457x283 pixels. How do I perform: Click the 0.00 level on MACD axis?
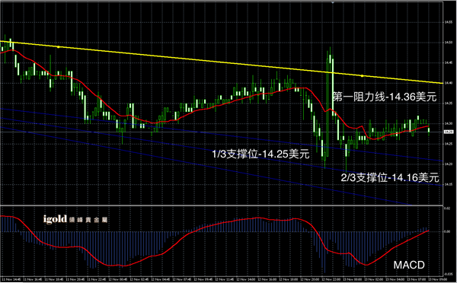(x=447, y=232)
